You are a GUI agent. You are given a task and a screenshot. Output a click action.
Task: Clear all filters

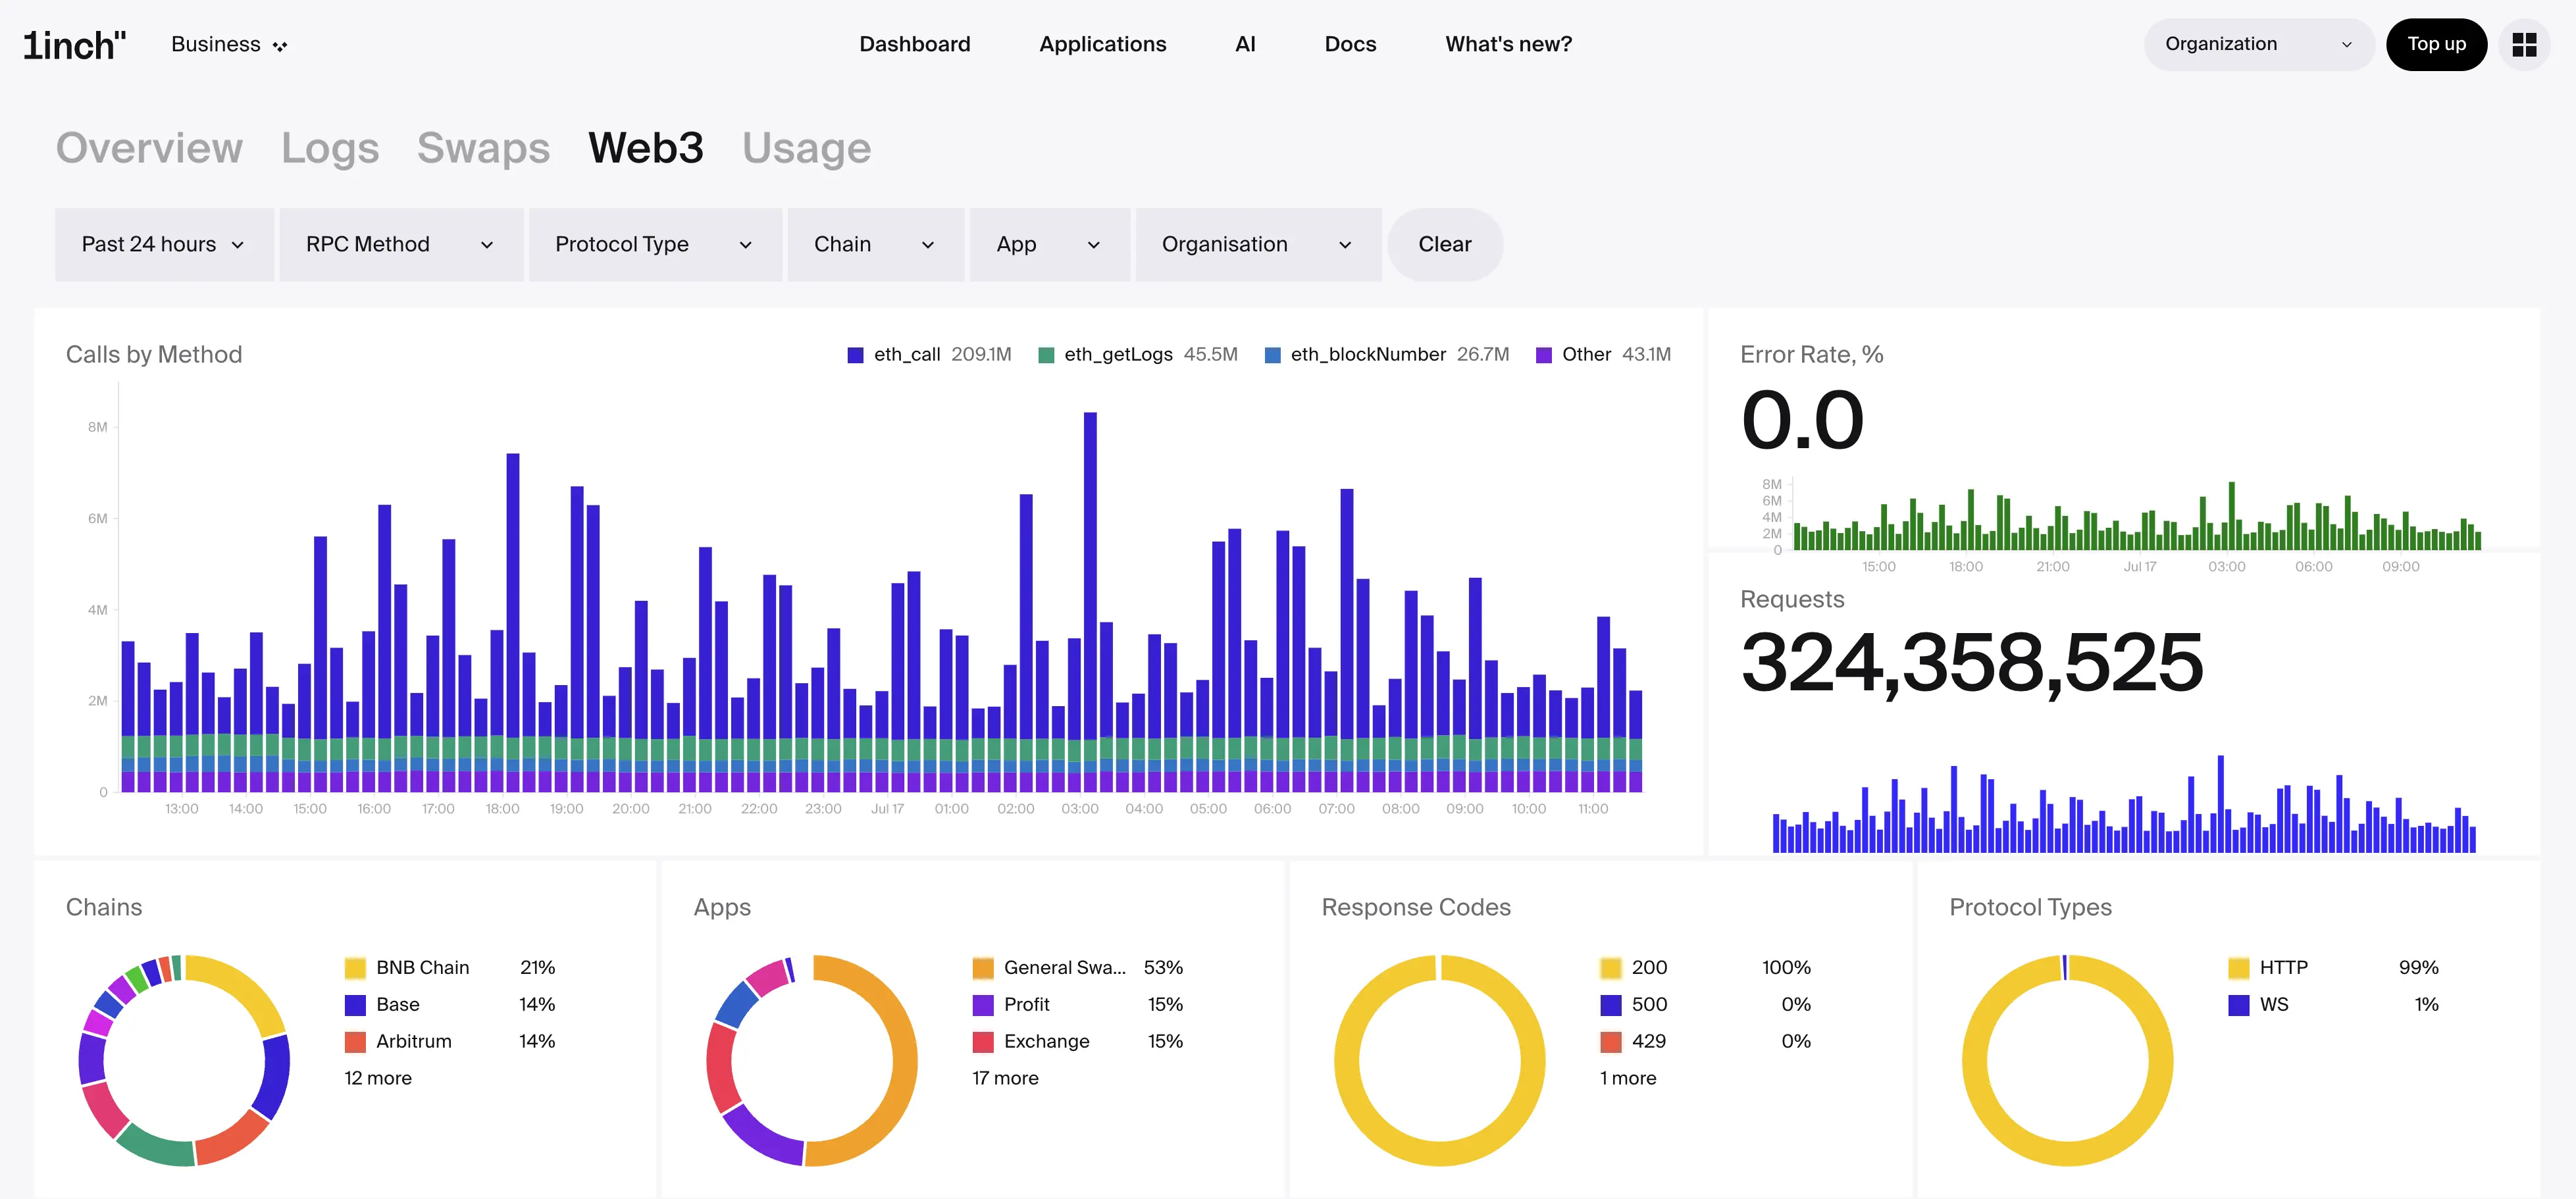click(1444, 244)
